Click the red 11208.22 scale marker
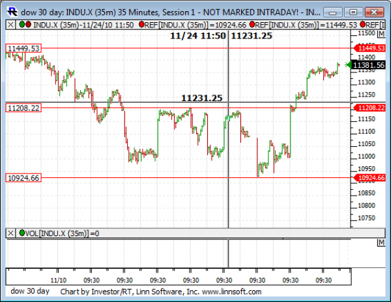This screenshot has height=302, width=391. (369, 108)
